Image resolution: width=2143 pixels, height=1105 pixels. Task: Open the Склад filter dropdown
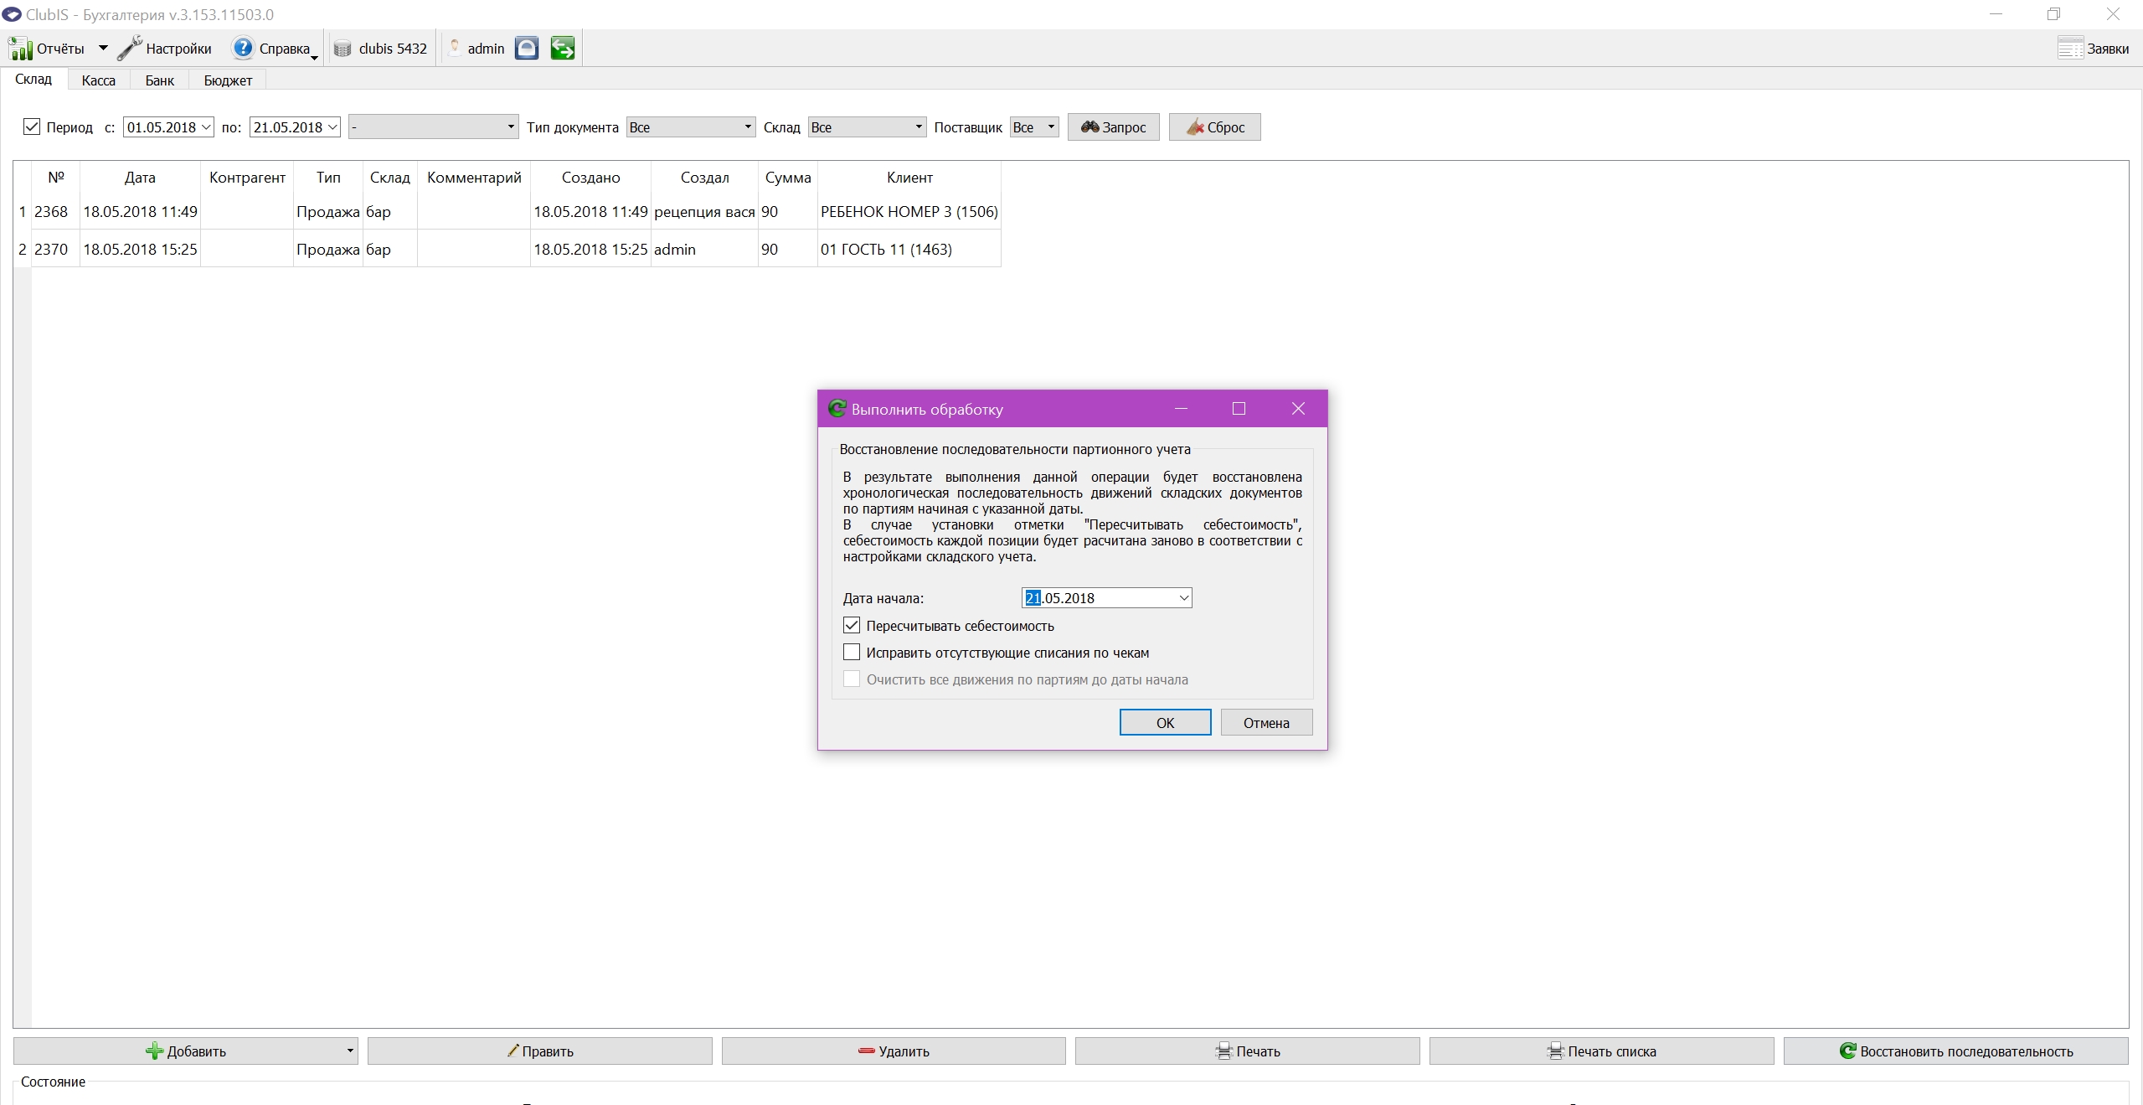point(867,127)
